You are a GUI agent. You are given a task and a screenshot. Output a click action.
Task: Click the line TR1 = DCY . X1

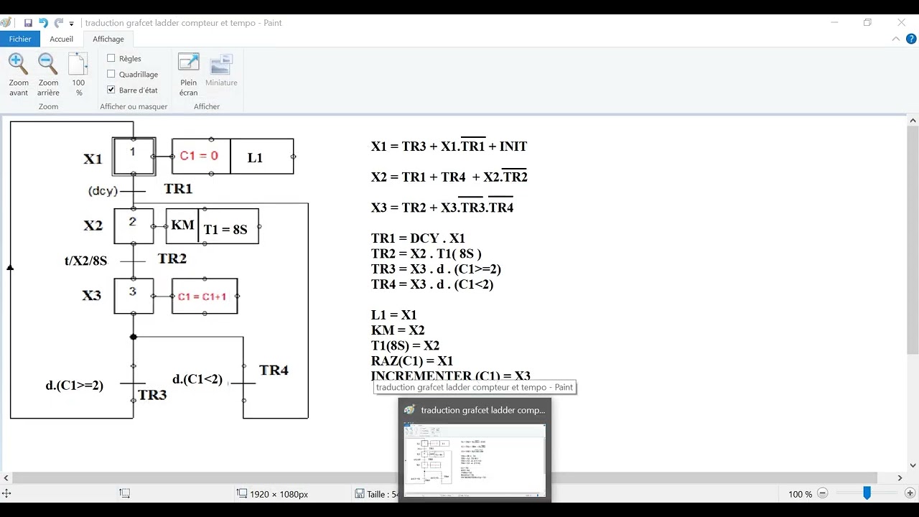point(418,238)
